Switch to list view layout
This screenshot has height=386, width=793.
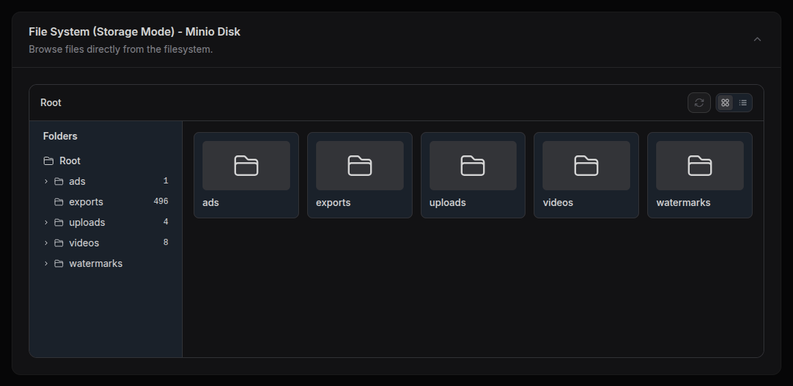(x=743, y=103)
